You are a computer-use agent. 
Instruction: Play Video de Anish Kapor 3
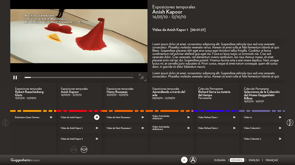(x=97, y=139)
